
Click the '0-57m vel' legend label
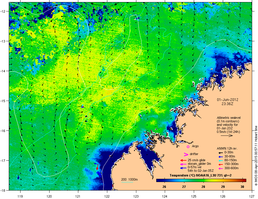[x=195, y=167]
